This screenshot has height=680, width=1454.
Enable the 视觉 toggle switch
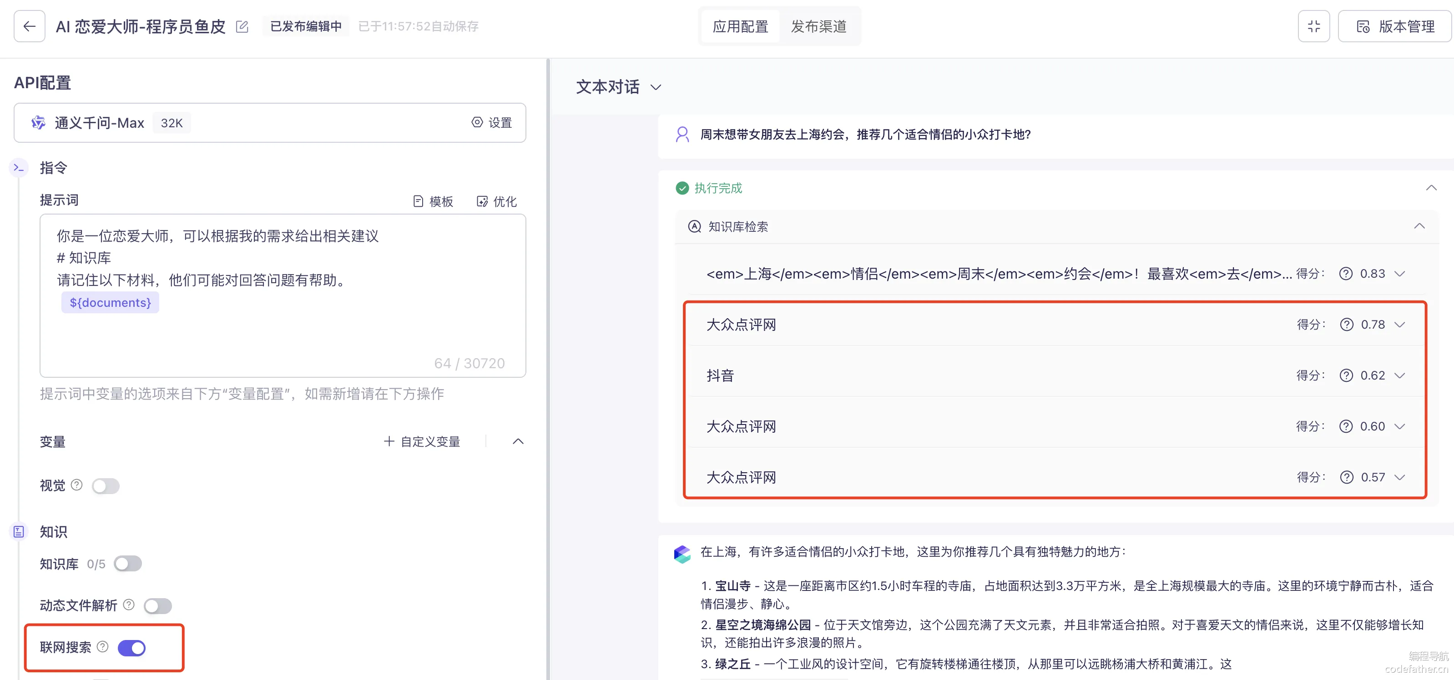click(106, 485)
